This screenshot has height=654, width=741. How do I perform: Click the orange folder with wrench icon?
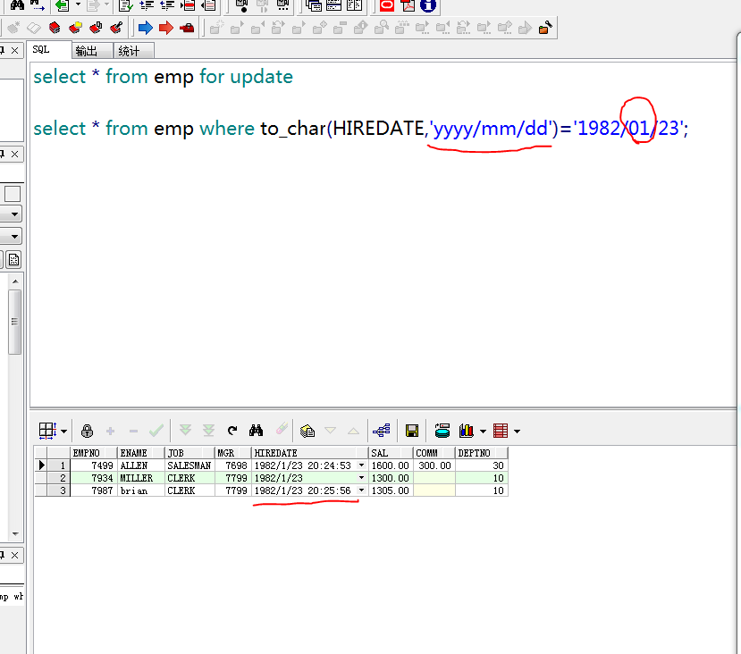(x=545, y=28)
